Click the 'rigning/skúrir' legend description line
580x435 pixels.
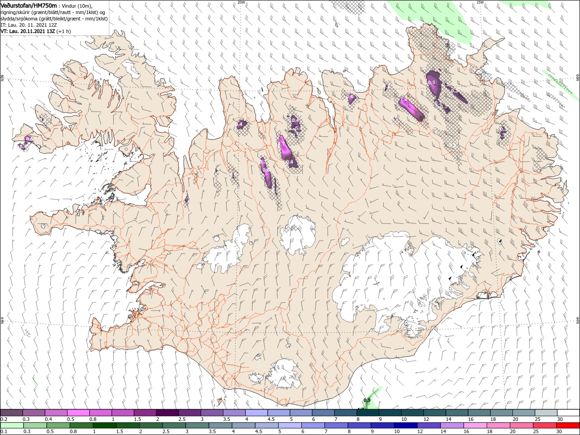(53, 12)
